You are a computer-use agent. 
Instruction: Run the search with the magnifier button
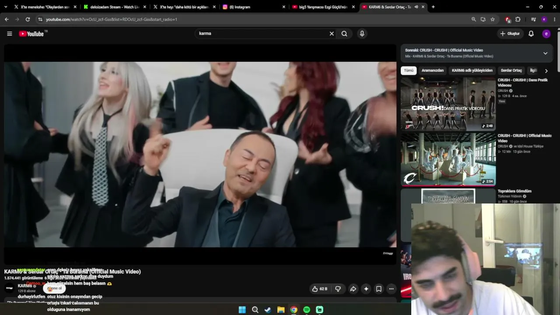click(344, 34)
